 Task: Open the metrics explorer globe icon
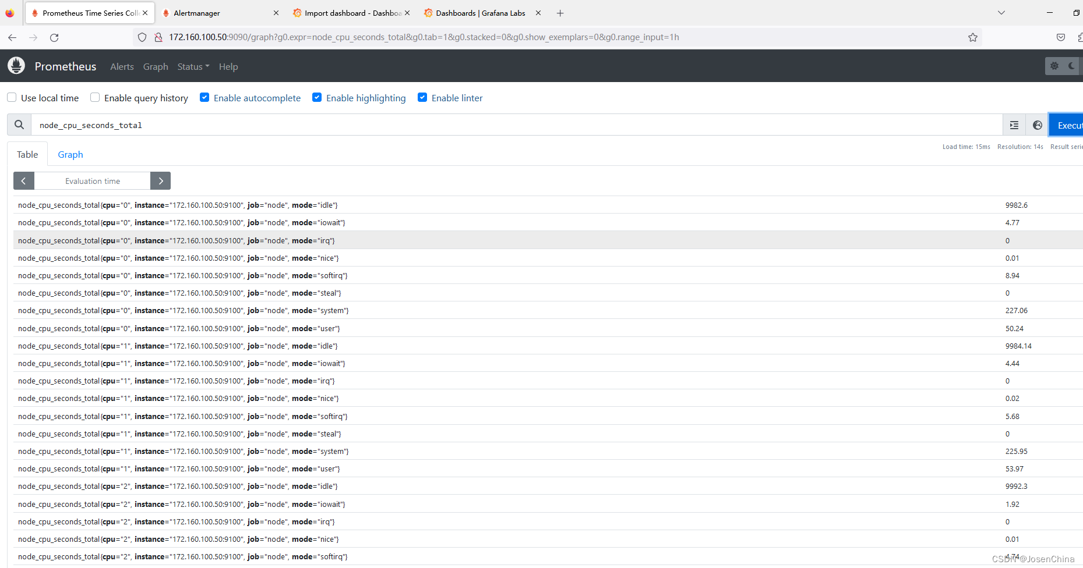tap(1038, 125)
